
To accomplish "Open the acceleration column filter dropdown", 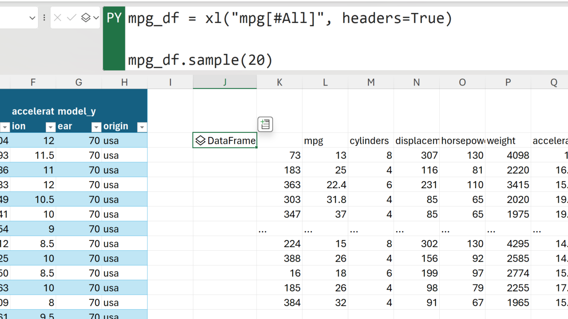I will point(51,127).
